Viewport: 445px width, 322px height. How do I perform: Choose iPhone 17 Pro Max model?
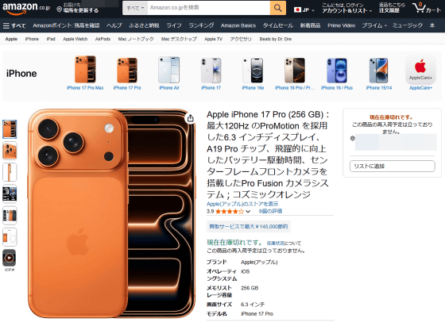85,73
